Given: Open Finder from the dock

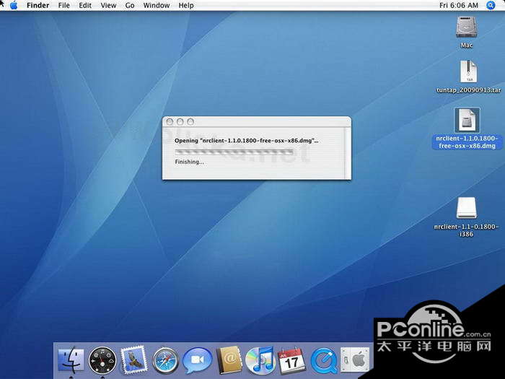Looking at the screenshot, I should pyautogui.click(x=71, y=359).
